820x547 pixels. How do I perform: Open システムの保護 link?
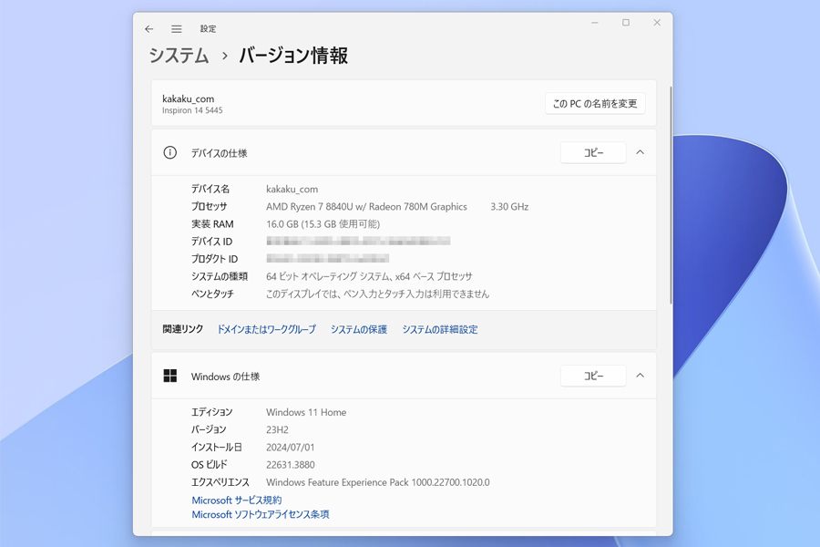[359, 329]
